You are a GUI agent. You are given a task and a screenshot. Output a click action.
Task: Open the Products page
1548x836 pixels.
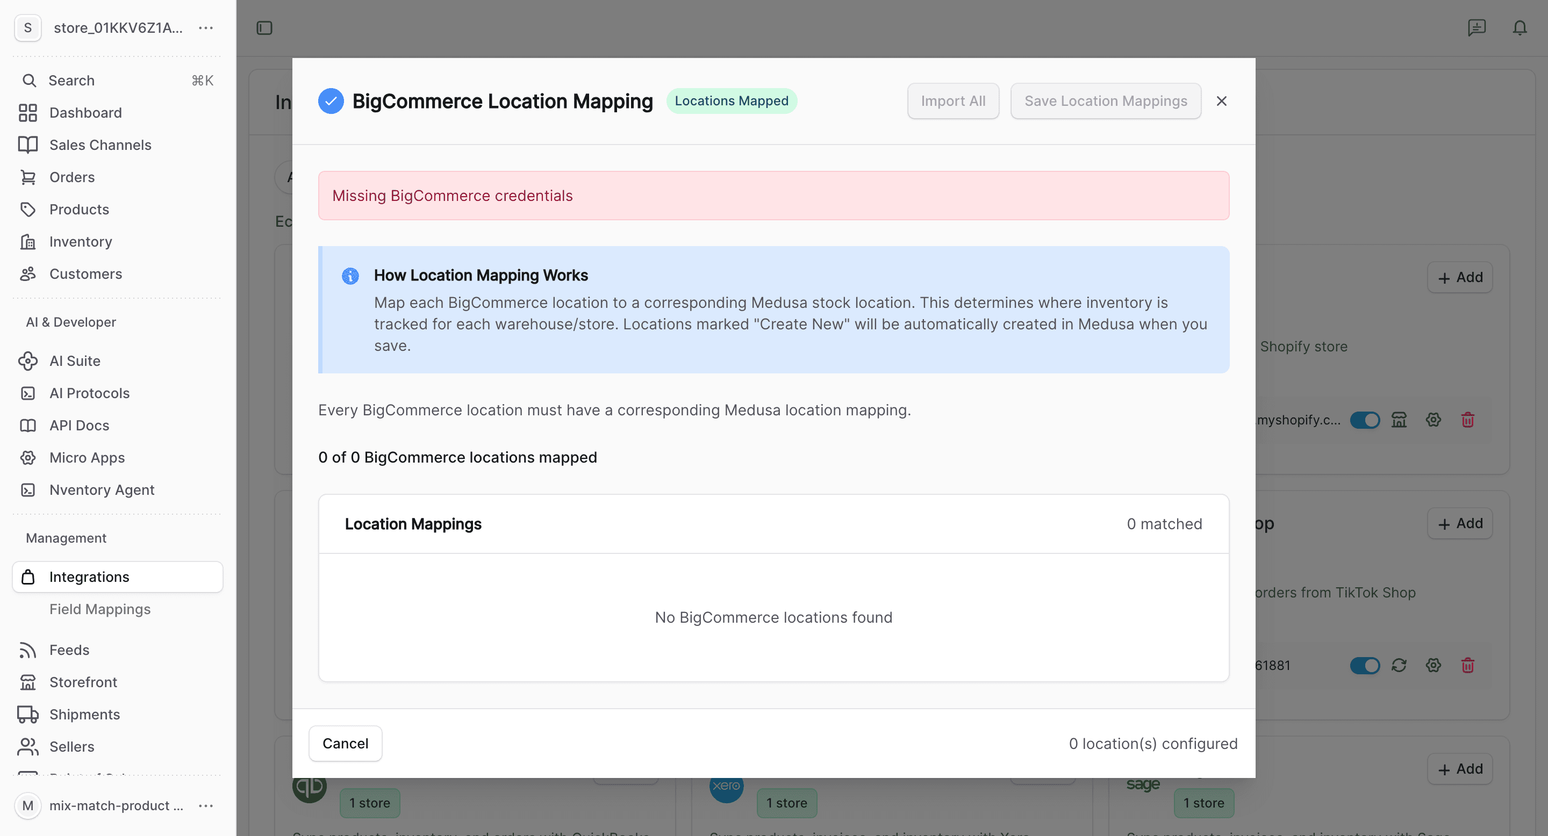pyautogui.click(x=118, y=210)
